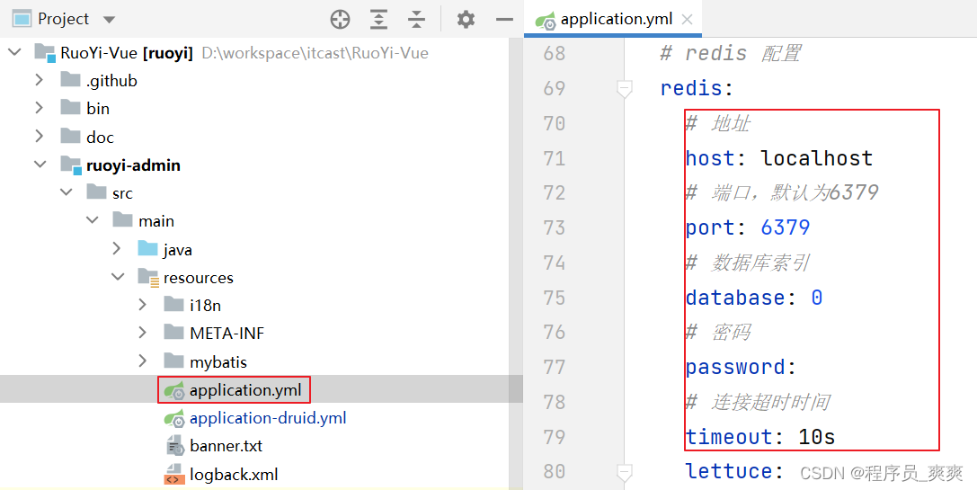Click the Project panel vertical scrollbar
977x490 pixels.
(516, 263)
